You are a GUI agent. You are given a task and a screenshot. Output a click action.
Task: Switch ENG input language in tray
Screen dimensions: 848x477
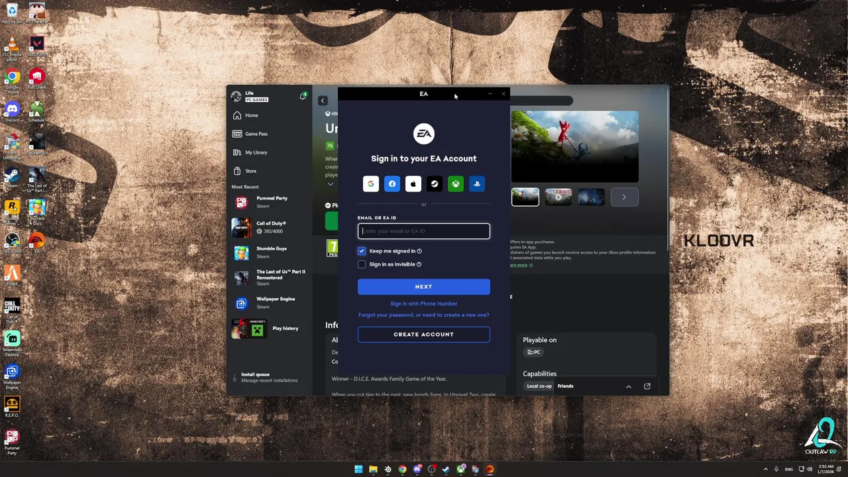coord(789,469)
